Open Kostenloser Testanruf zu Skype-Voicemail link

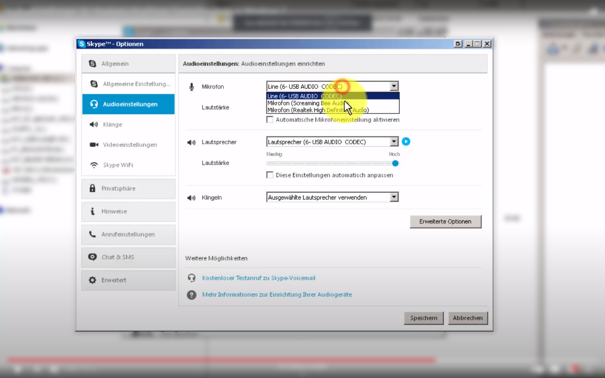(259, 278)
